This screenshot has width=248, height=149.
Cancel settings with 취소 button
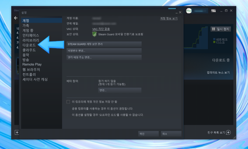click(x=171, y=134)
